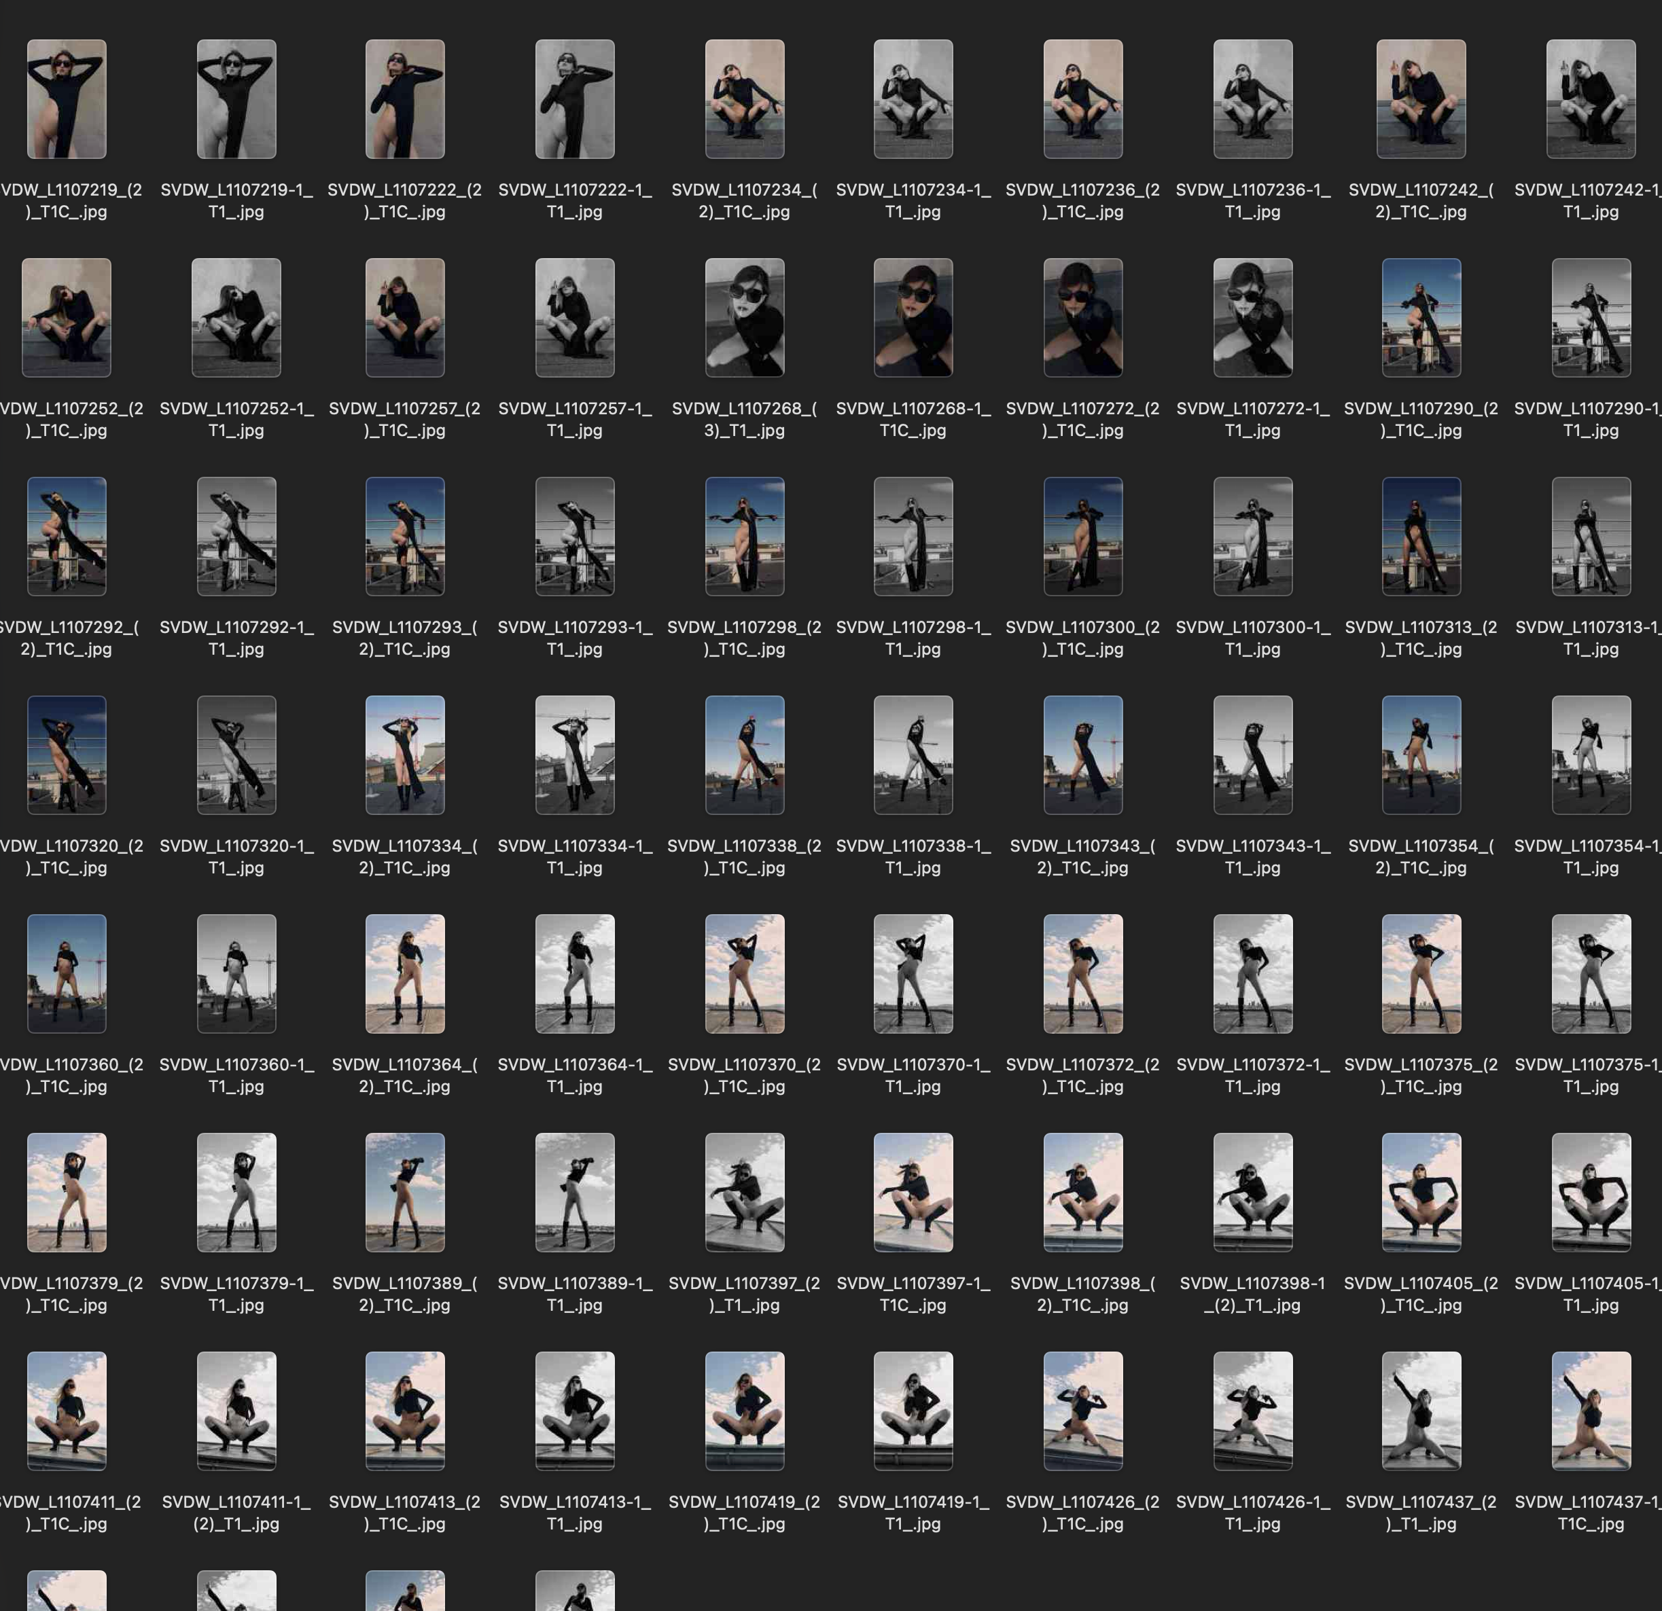Viewport: 1662px width, 1611px height.
Task: Click filename SVDW_L1107413_(2)_T1C_.jpg
Action: pyautogui.click(x=404, y=1513)
